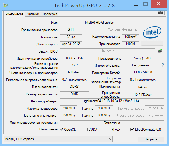Click the Apr 23, 2012 release date field
This screenshot has width=169, height=146.
pos(71,44)
